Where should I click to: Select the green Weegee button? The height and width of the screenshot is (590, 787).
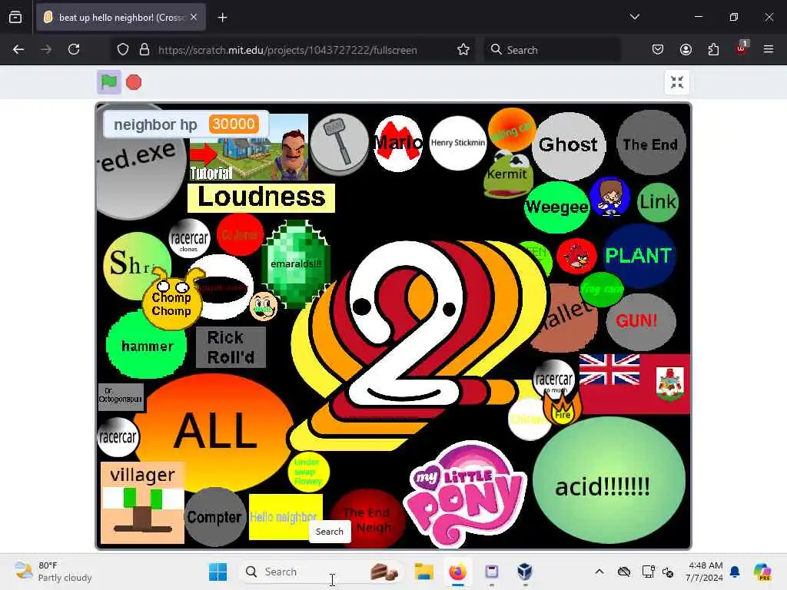point(556,207)
